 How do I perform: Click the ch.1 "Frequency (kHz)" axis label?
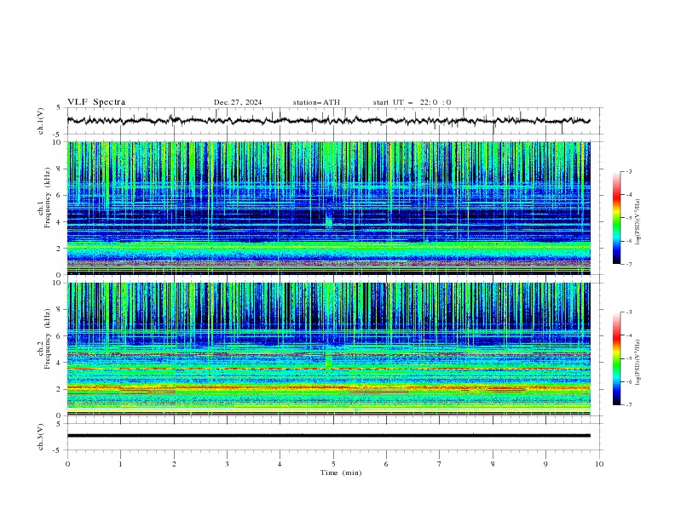click(48, 198)
